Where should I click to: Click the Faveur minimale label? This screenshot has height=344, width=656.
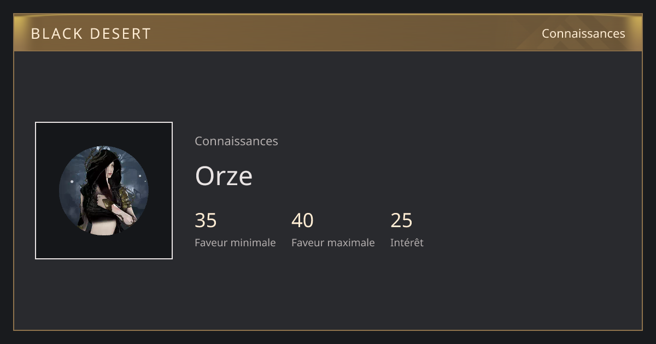pos(235,242)
